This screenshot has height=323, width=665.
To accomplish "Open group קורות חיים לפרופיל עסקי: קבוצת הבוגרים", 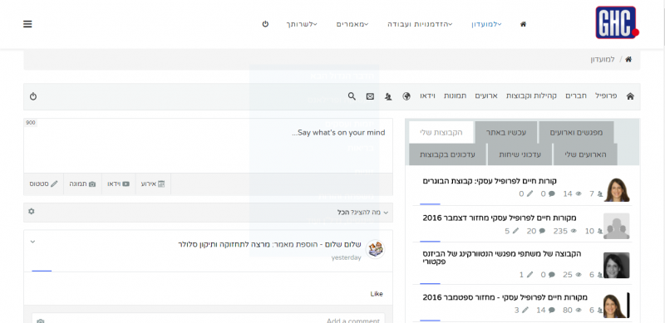I will click(x=490, y=181).
